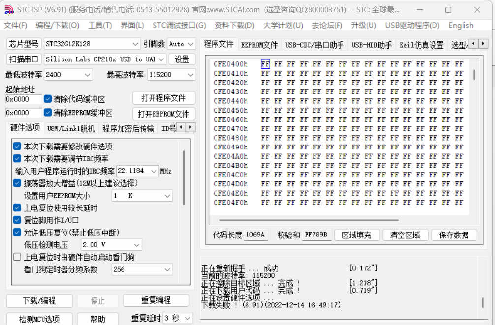Image resolution: width=495 pixels, height=325 pixels.
Task: Maximize the STC-ISP window
Action: [448, 10]
